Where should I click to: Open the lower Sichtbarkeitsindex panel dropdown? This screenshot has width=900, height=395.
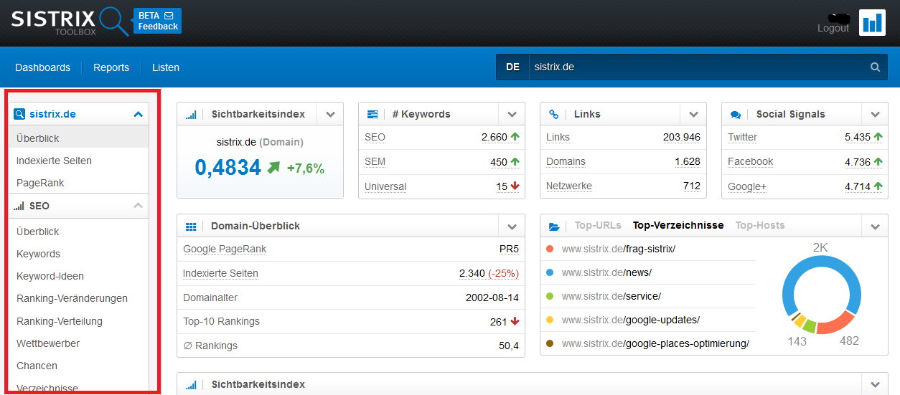click(x=875, y=384)
